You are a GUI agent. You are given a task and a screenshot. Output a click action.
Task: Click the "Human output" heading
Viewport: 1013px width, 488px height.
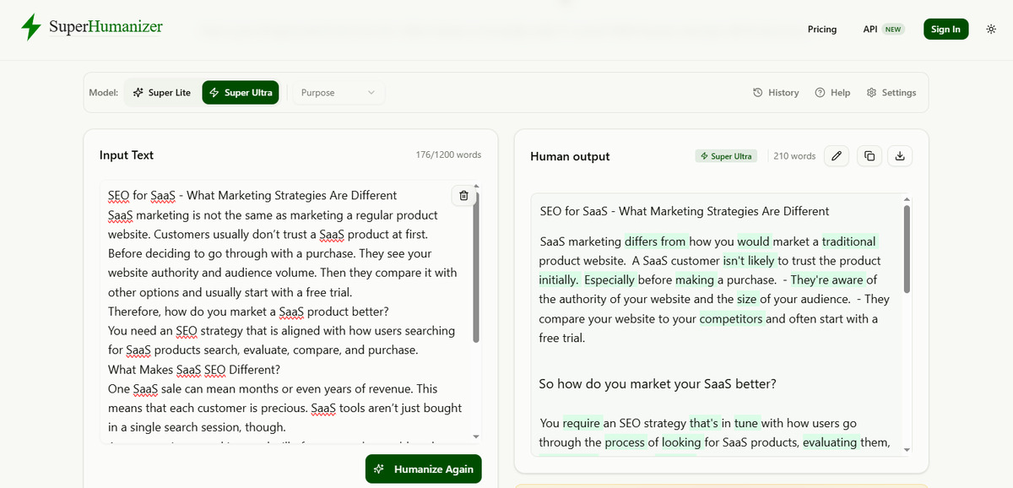[x=570, y=156]
